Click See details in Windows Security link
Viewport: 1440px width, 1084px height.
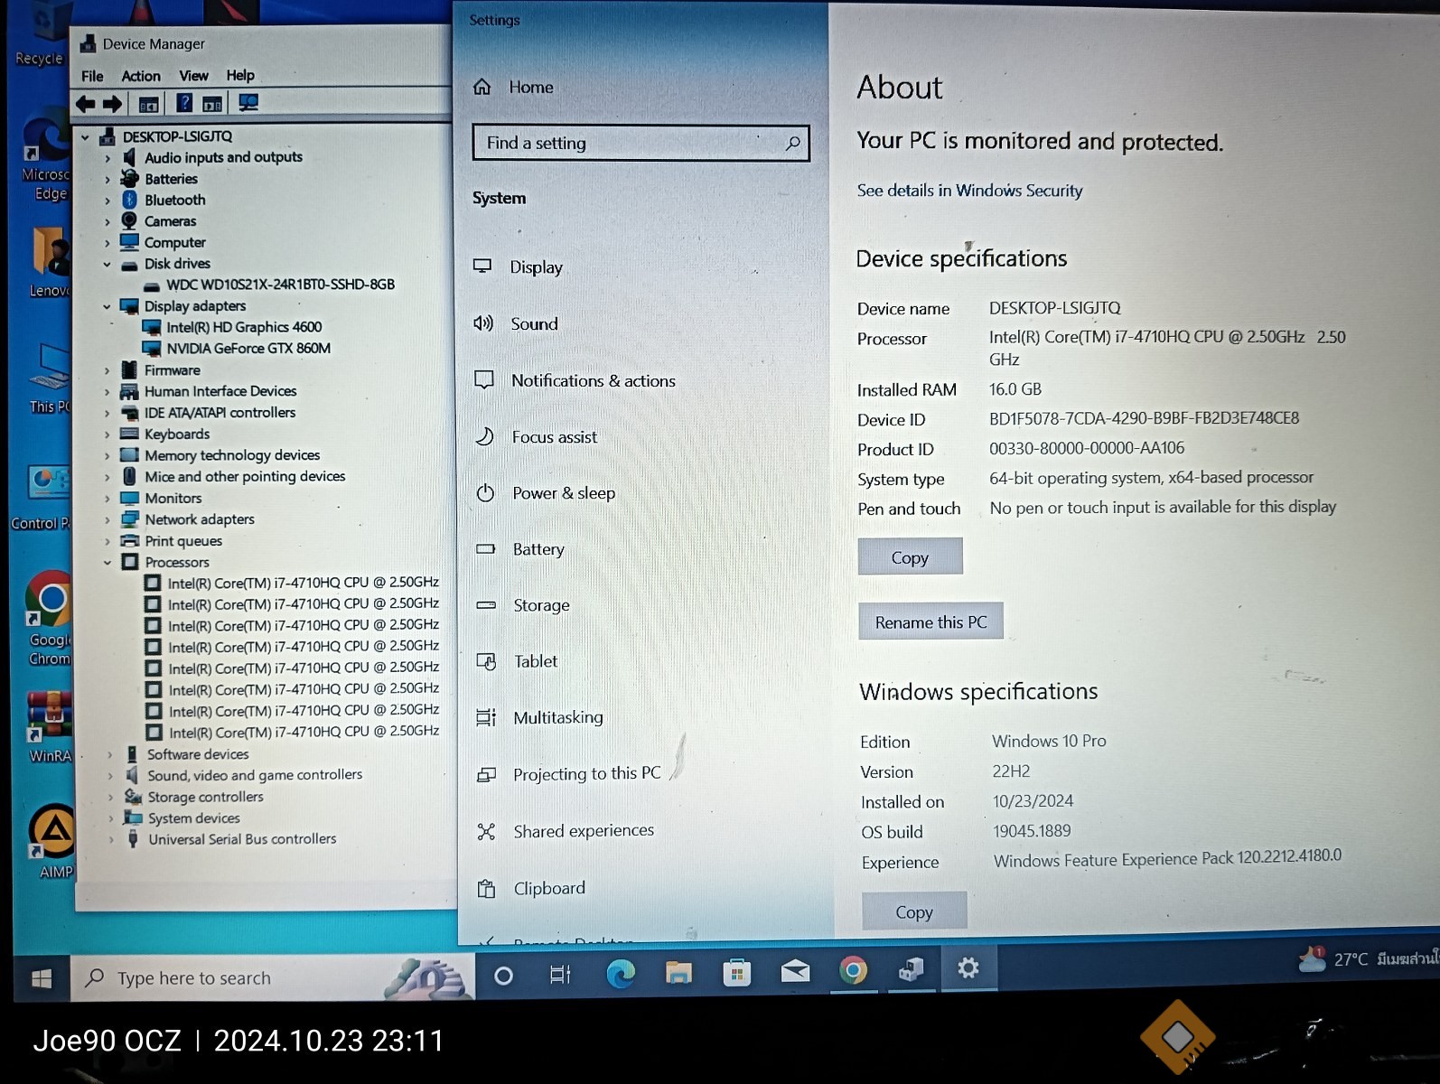pyautogui.click(x=969, y=191)
